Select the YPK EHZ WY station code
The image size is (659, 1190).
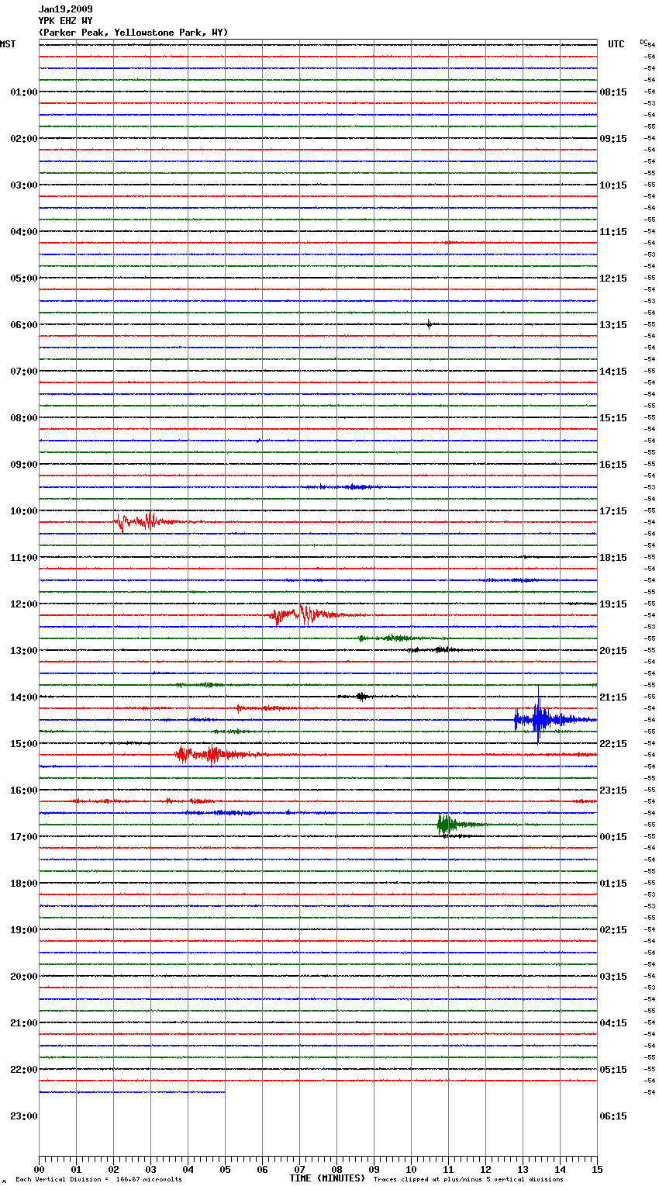point(65,21)
